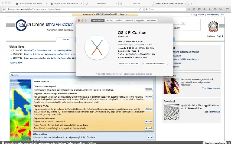Click Accedi for Registro Generale degli Indirizzi Elettronici
This screenshot has width=231, height=144.
coord(148,97)
